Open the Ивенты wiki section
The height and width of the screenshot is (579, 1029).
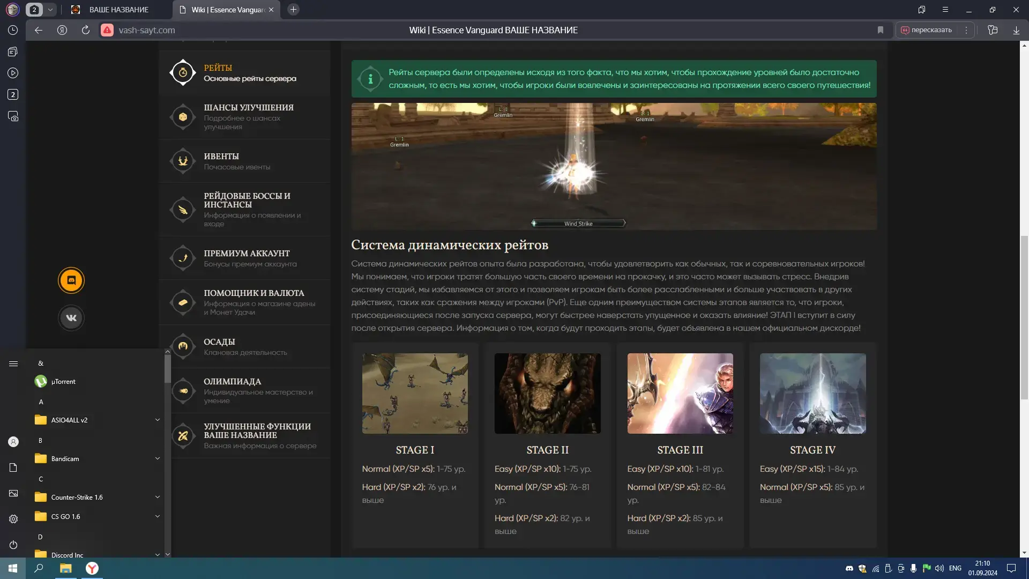(x=244, y=161)
